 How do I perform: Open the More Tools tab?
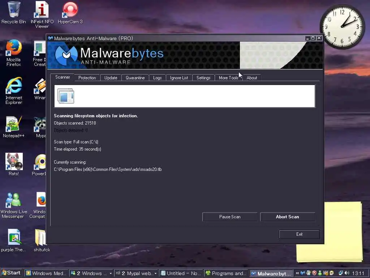[x=228, y=78]
